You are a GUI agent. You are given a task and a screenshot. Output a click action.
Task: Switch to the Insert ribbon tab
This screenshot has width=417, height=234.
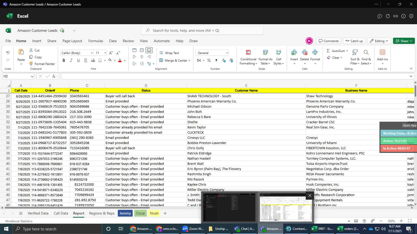(37, 41)
